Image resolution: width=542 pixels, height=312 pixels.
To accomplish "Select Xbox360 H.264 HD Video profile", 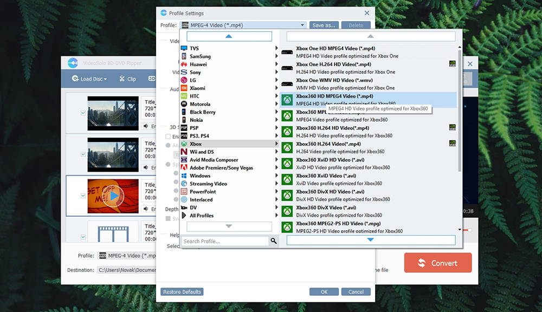I will (x=369, y=132).
